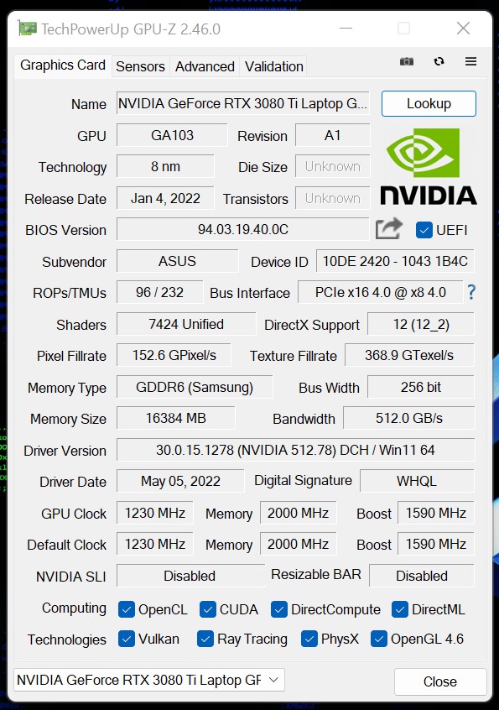Open the hamburger menu icon
Viewport: 499px width, 710px height.
coord(471,61)
